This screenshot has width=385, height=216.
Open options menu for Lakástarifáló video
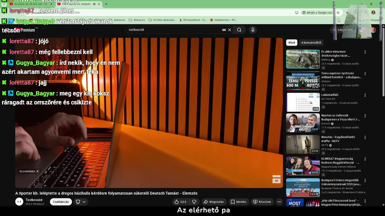pyautogui.click(x=365, y=95)
